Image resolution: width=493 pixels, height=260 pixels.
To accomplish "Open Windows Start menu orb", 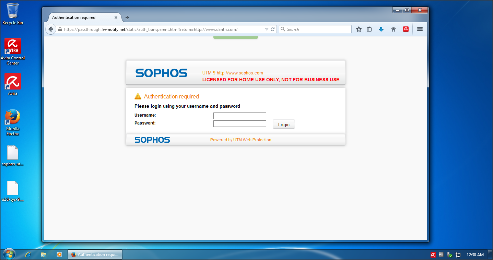I will [x=9, y=254].
